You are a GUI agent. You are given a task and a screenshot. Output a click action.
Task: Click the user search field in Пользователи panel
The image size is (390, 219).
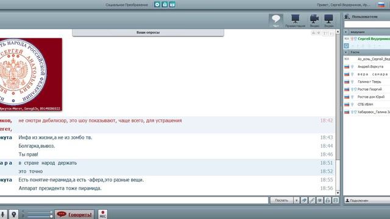coord(367,24)
